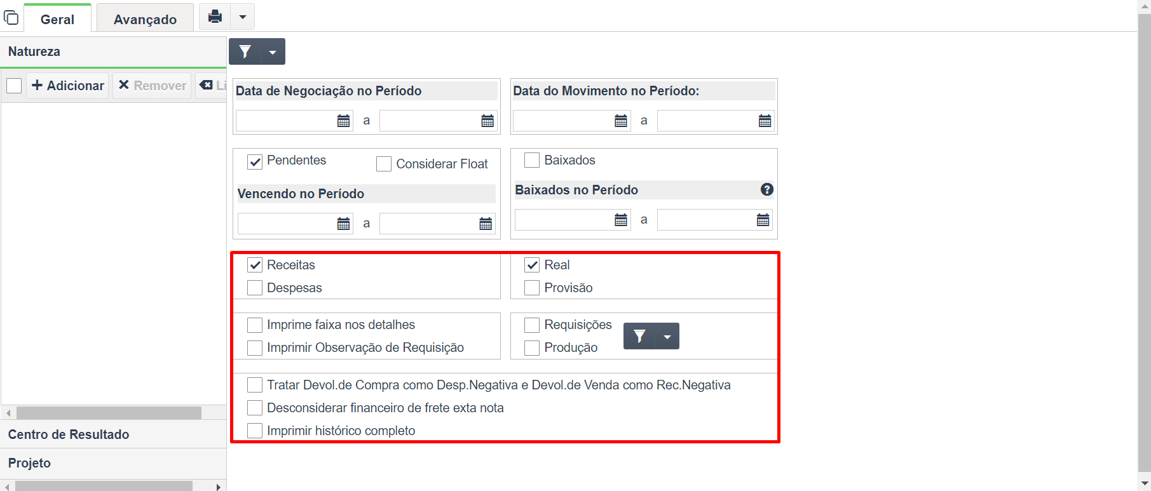The height and width of the screenshot is (491, 1151).
Task: Click the copy windows icon in the top-left corner
Action: point(11,17)
